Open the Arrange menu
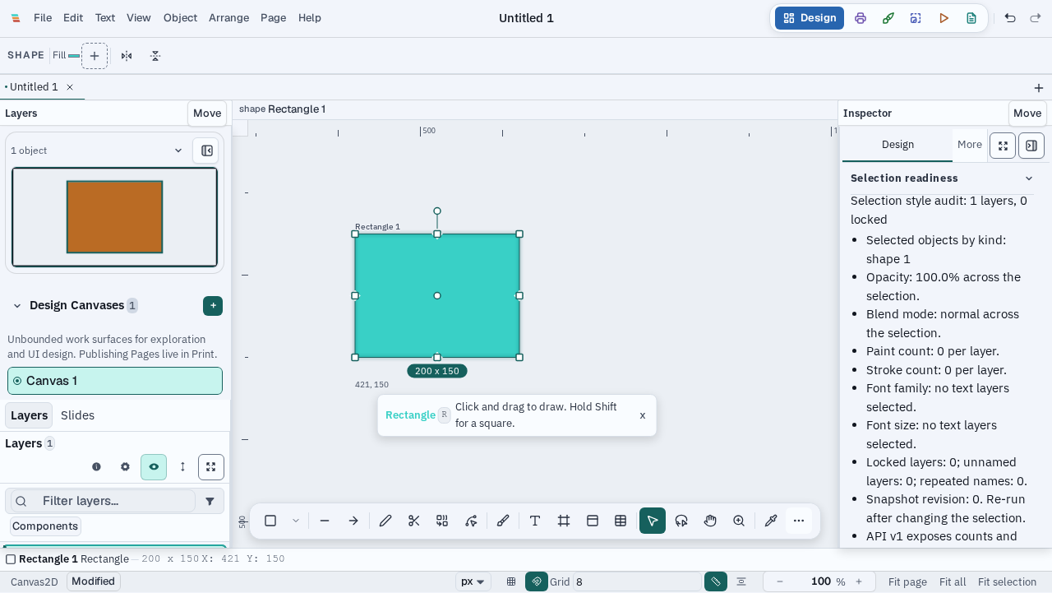1052x593 pixels. [228, 18]
